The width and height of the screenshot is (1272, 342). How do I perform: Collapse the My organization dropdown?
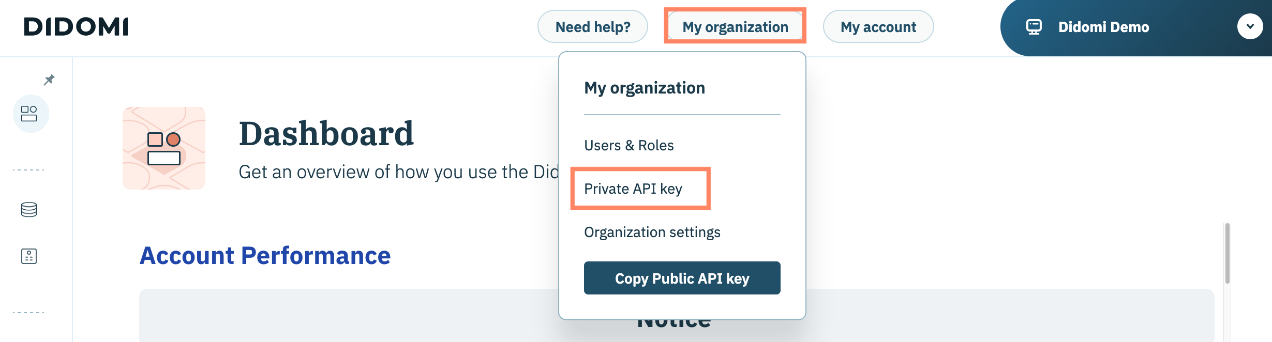click(735, 27)
